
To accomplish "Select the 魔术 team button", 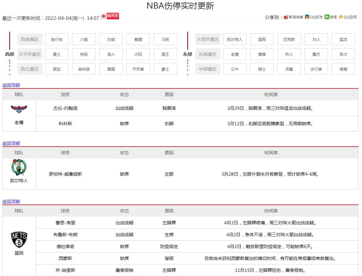I will tap(316, 54).
